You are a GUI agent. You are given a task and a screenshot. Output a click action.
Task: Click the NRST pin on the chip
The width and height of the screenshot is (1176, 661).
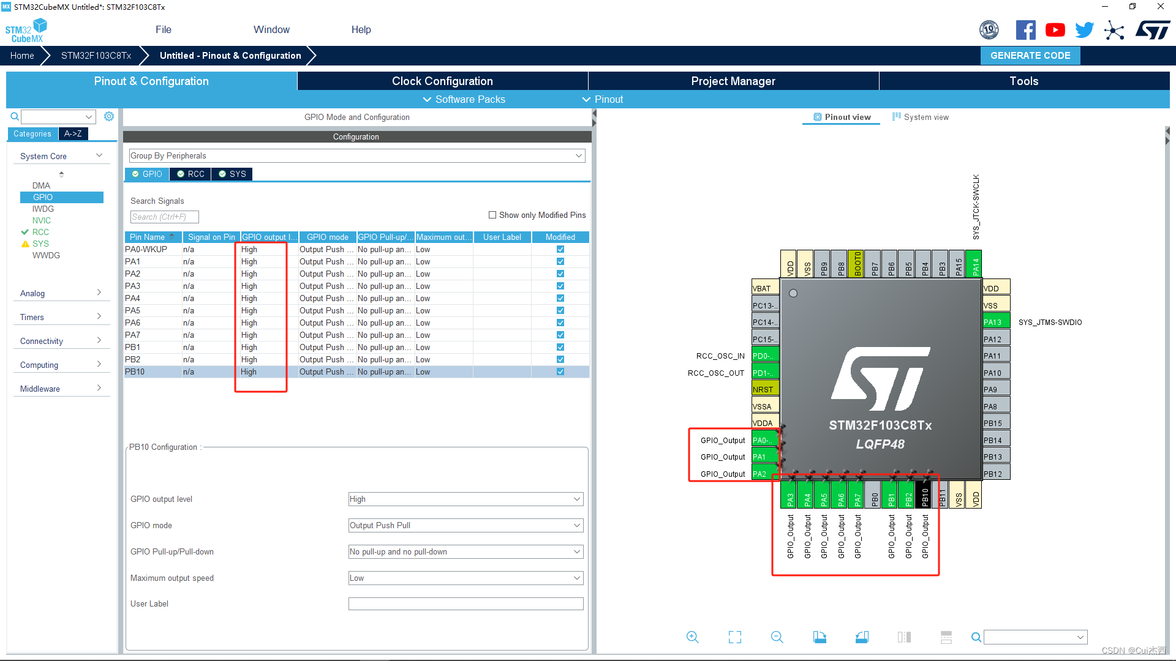click(765, 389)
